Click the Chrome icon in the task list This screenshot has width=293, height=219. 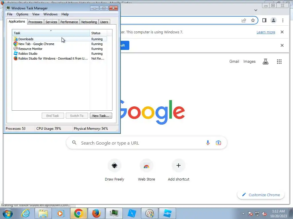[15, 44]
